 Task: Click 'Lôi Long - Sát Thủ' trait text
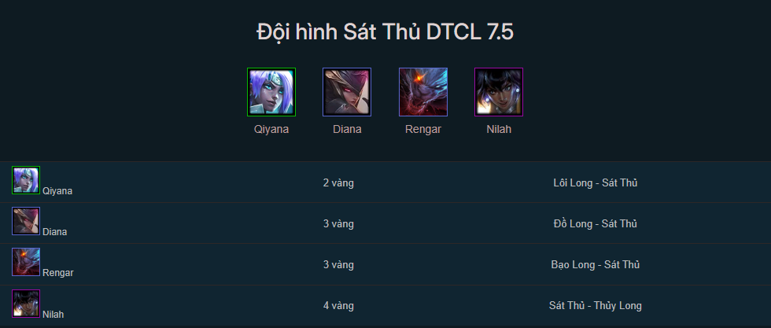click(x=595, y=183)
